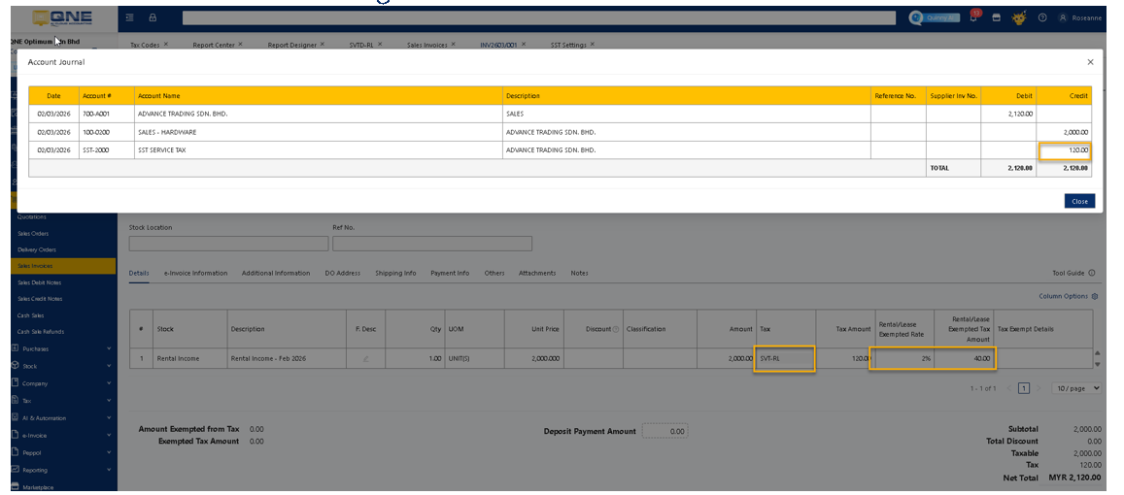This screenshot has width=1124, height=495.
Task: Click the blue Close button
Action: coord(1079,201)
